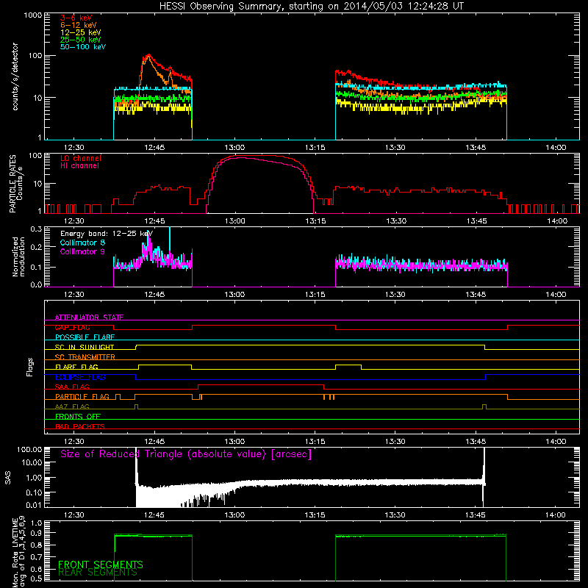Viewport: 588px width, 588px height.
Task: Select the Collimator 9 legend label
Action: click(82, 251)
